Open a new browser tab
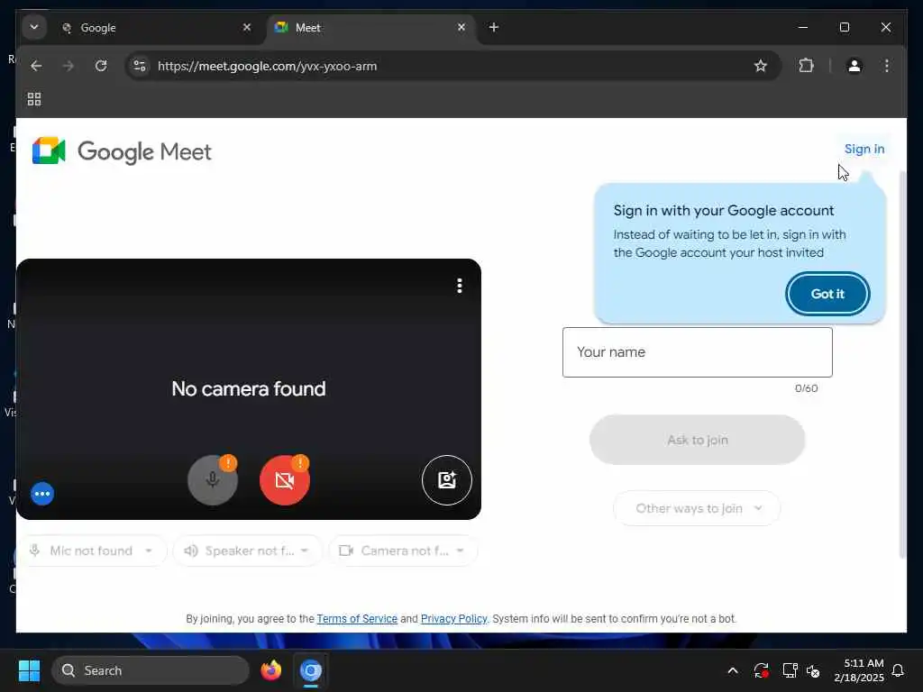The height and width of the screenshot is (692, 923). tap(494, 27)
